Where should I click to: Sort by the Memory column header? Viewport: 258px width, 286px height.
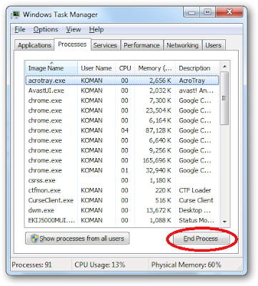tap(155, 68)
